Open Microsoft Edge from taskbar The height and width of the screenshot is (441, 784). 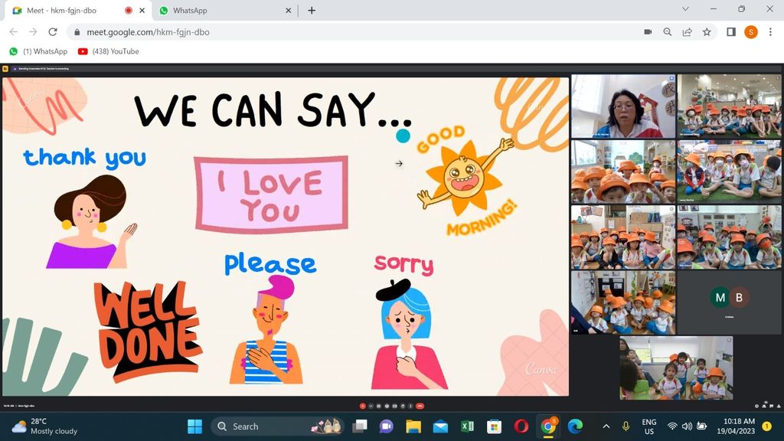pos(575,426)
